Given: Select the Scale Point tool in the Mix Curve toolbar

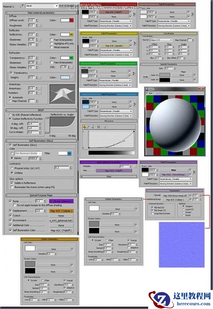Looking at the screenshot, I should [x=88, y=127].
